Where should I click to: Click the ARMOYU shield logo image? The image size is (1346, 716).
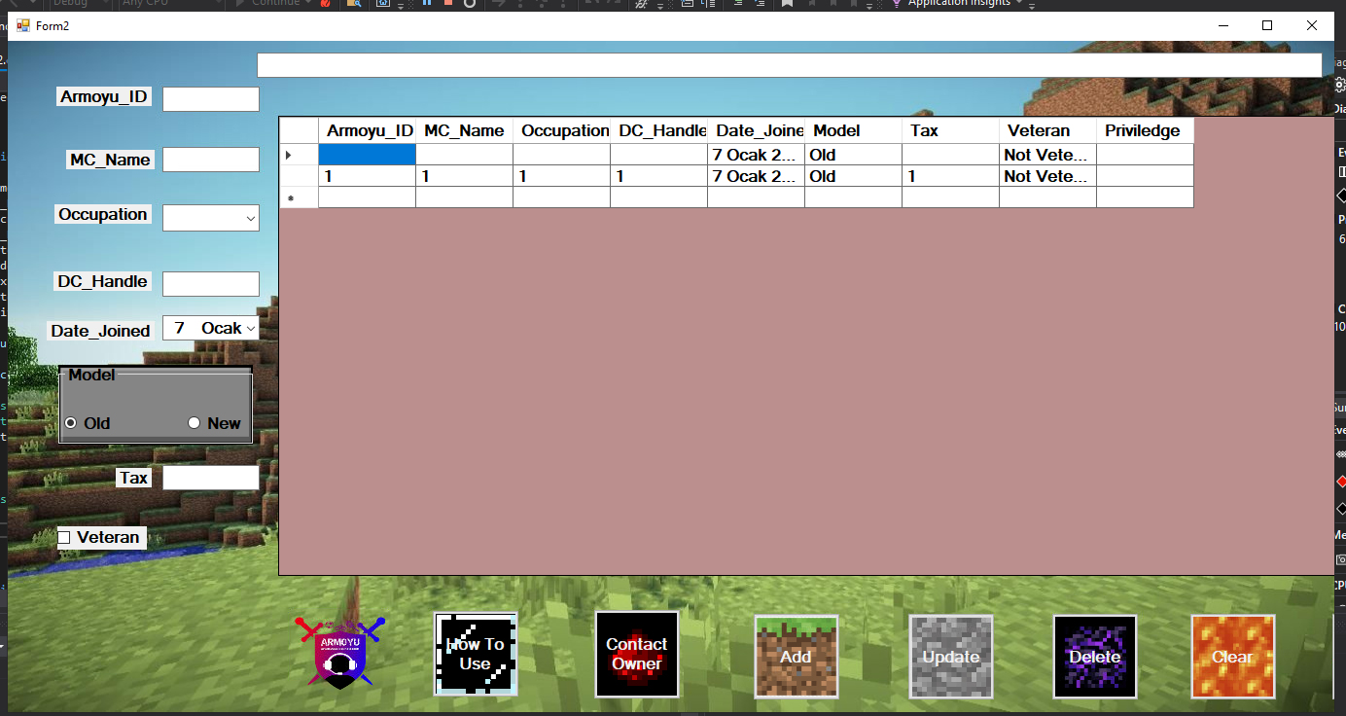[x=340, y=652]
